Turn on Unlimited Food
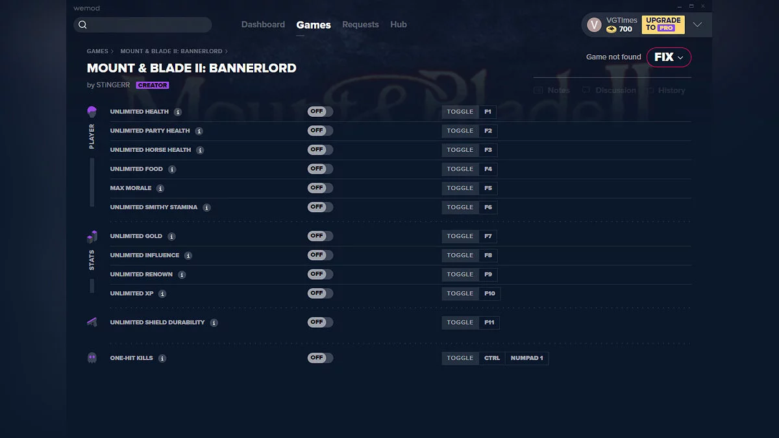 click(319, 169)
